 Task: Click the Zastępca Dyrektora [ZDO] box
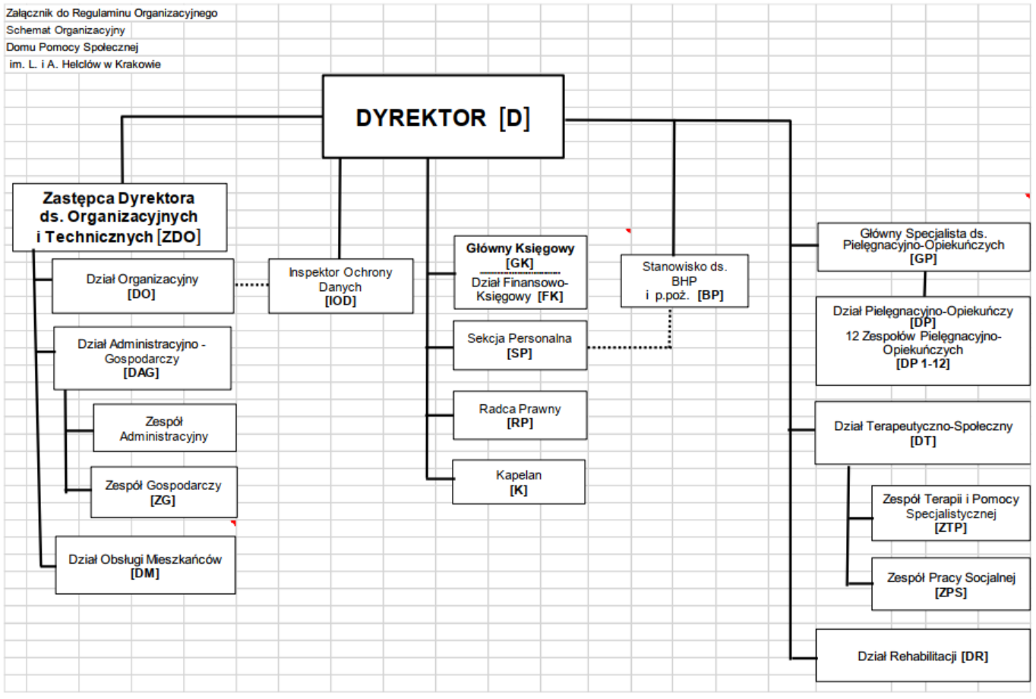(x=119, y=217)
